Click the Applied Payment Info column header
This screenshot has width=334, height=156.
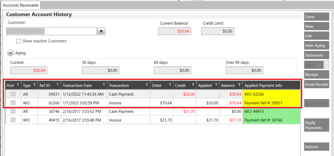[x=263, y=86]
